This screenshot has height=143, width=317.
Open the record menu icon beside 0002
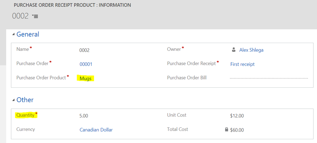[35, 16]
